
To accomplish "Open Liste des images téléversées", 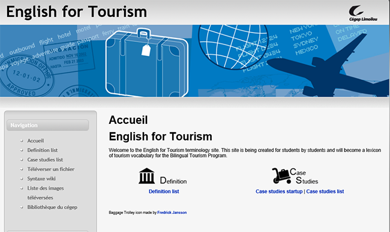I will click(x=46, y=193).
